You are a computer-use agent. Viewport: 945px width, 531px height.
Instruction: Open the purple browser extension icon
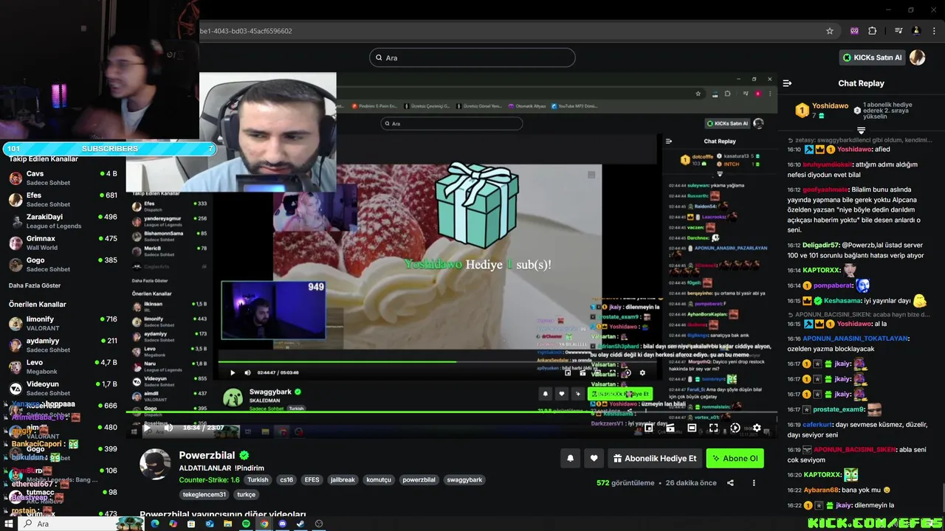[854, 31]
